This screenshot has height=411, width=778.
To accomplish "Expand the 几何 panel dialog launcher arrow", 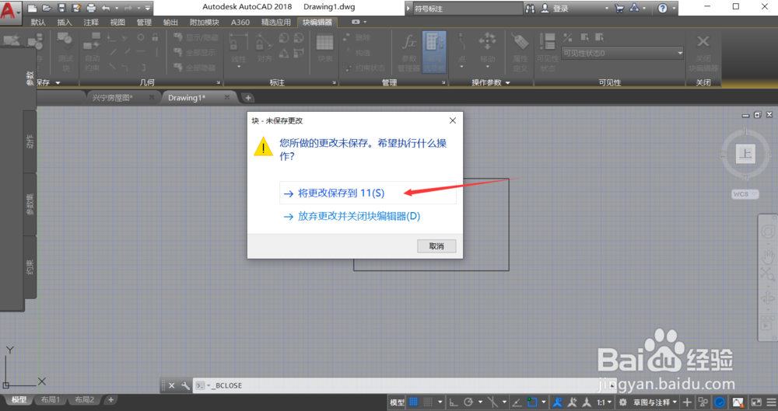I will point(219,83).
